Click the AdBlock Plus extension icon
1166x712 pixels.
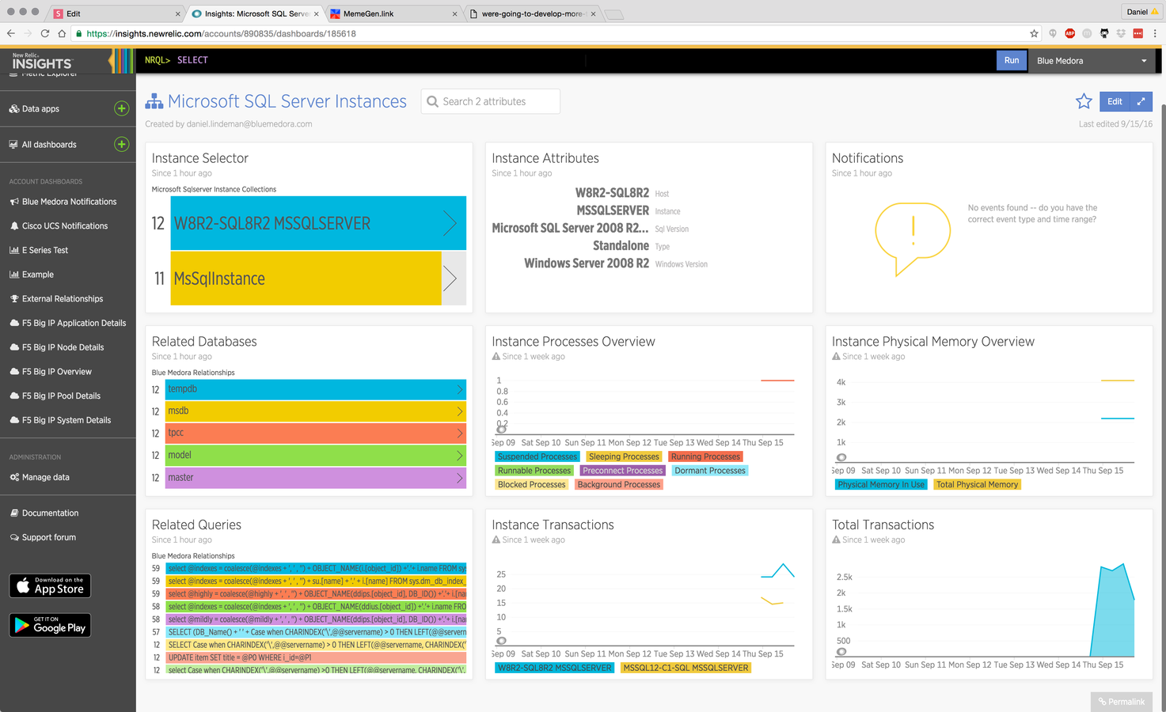[1070, 33]
